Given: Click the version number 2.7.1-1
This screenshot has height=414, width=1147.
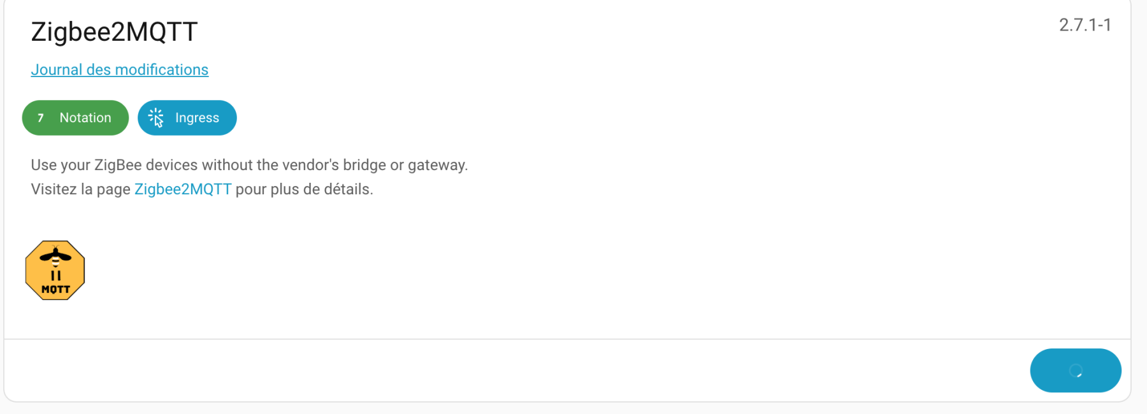Looking at the screenshot, I should click(x=1085, y=25).
